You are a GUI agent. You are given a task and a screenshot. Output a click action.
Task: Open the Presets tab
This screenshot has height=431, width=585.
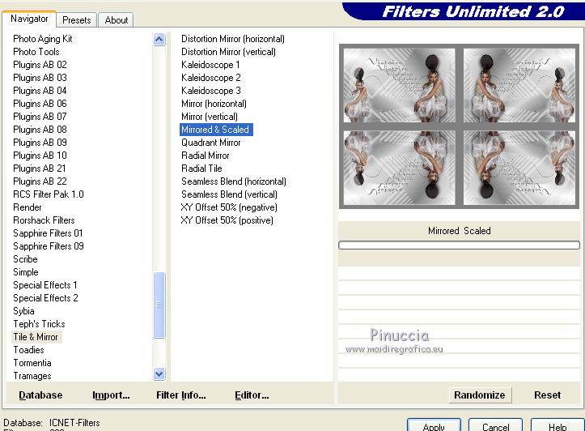click(x=77, y=20)
